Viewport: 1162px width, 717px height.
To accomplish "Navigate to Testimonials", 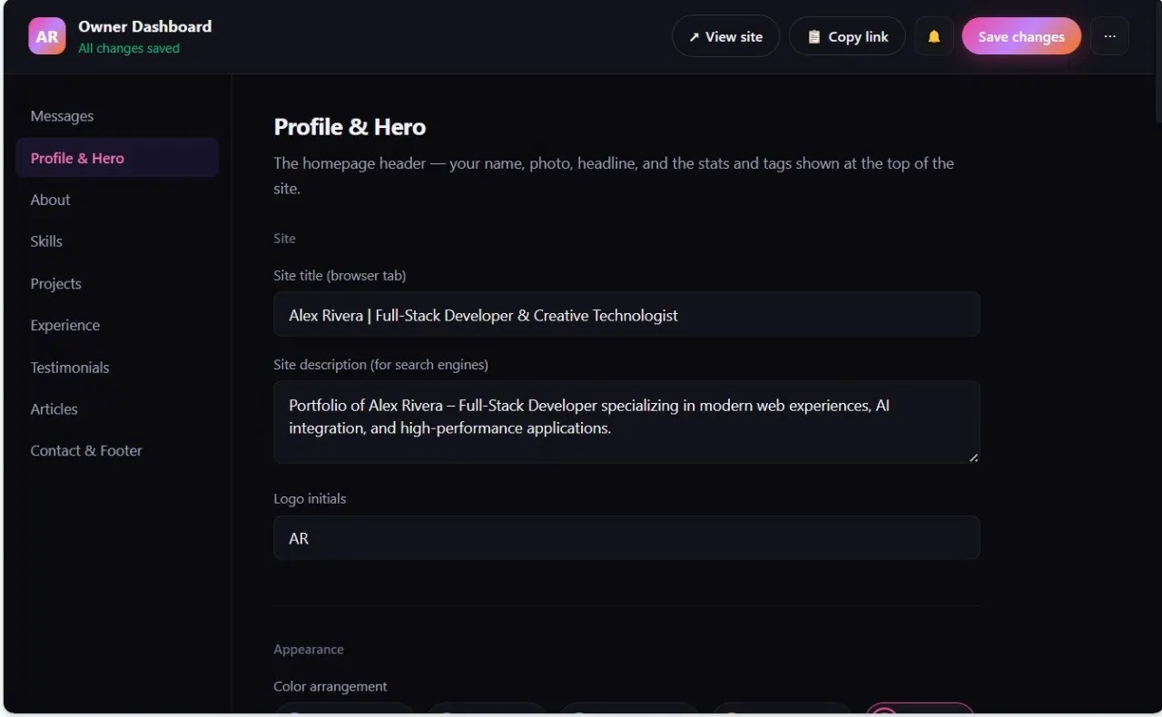I will (117, 367).
